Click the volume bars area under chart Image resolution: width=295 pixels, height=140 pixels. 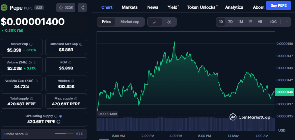(186, 124)
